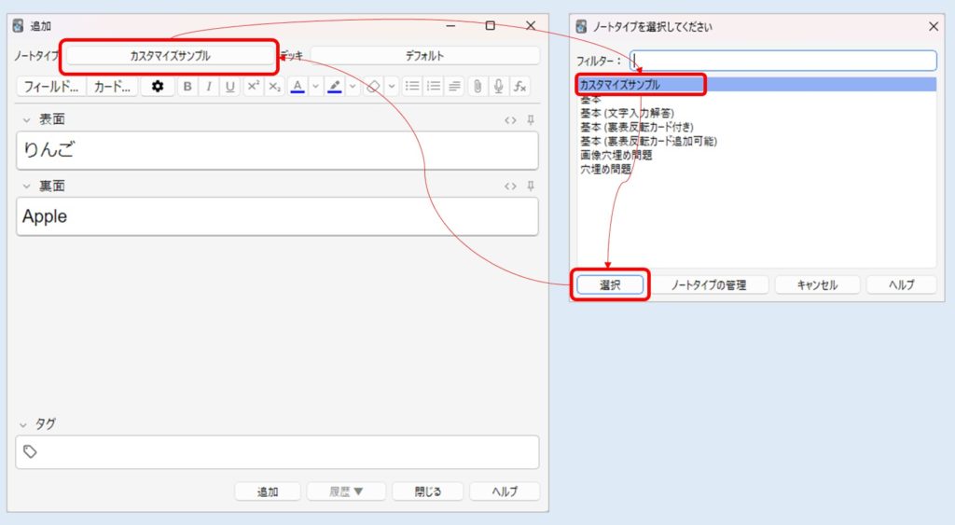Open the remove-formatting dropdown arrow

click(x=392, y=87)
